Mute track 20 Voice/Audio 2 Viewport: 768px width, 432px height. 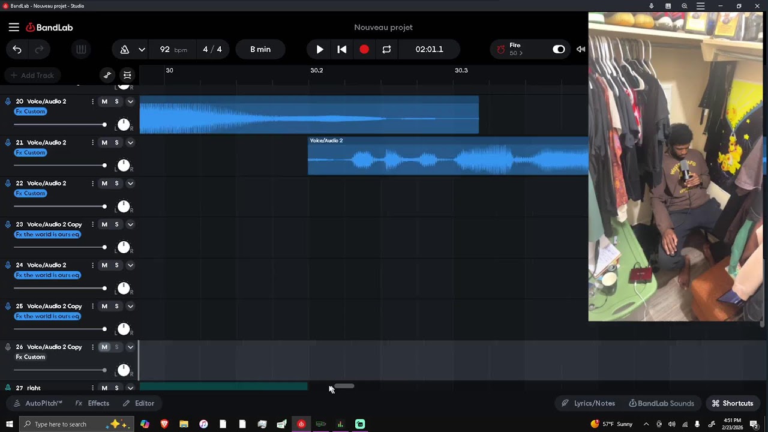coord(104,101)
